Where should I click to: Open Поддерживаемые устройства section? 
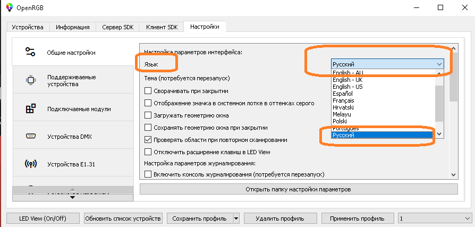73,80
